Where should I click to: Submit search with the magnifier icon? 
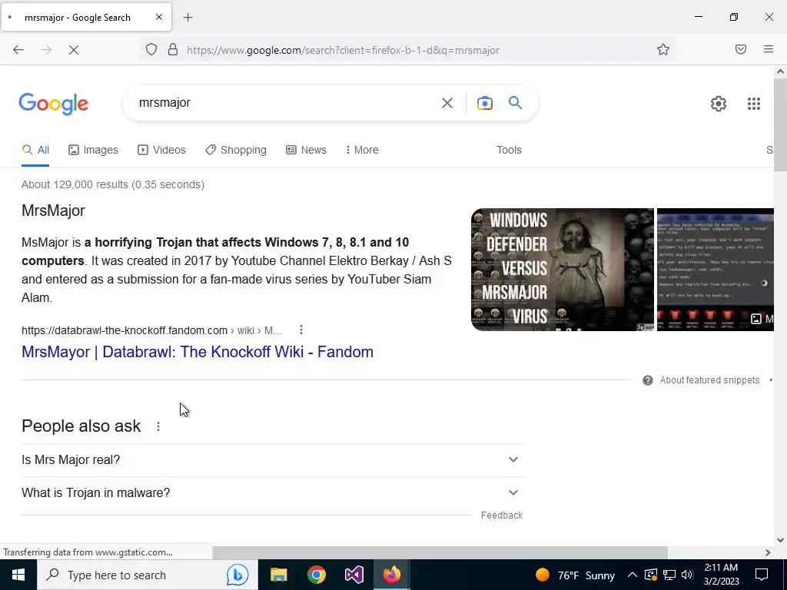[x=516, y=103]
